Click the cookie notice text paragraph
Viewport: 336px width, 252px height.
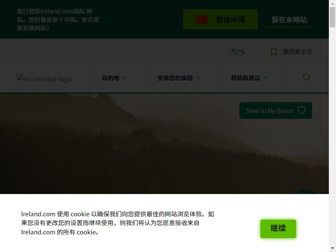click(118, 223)
